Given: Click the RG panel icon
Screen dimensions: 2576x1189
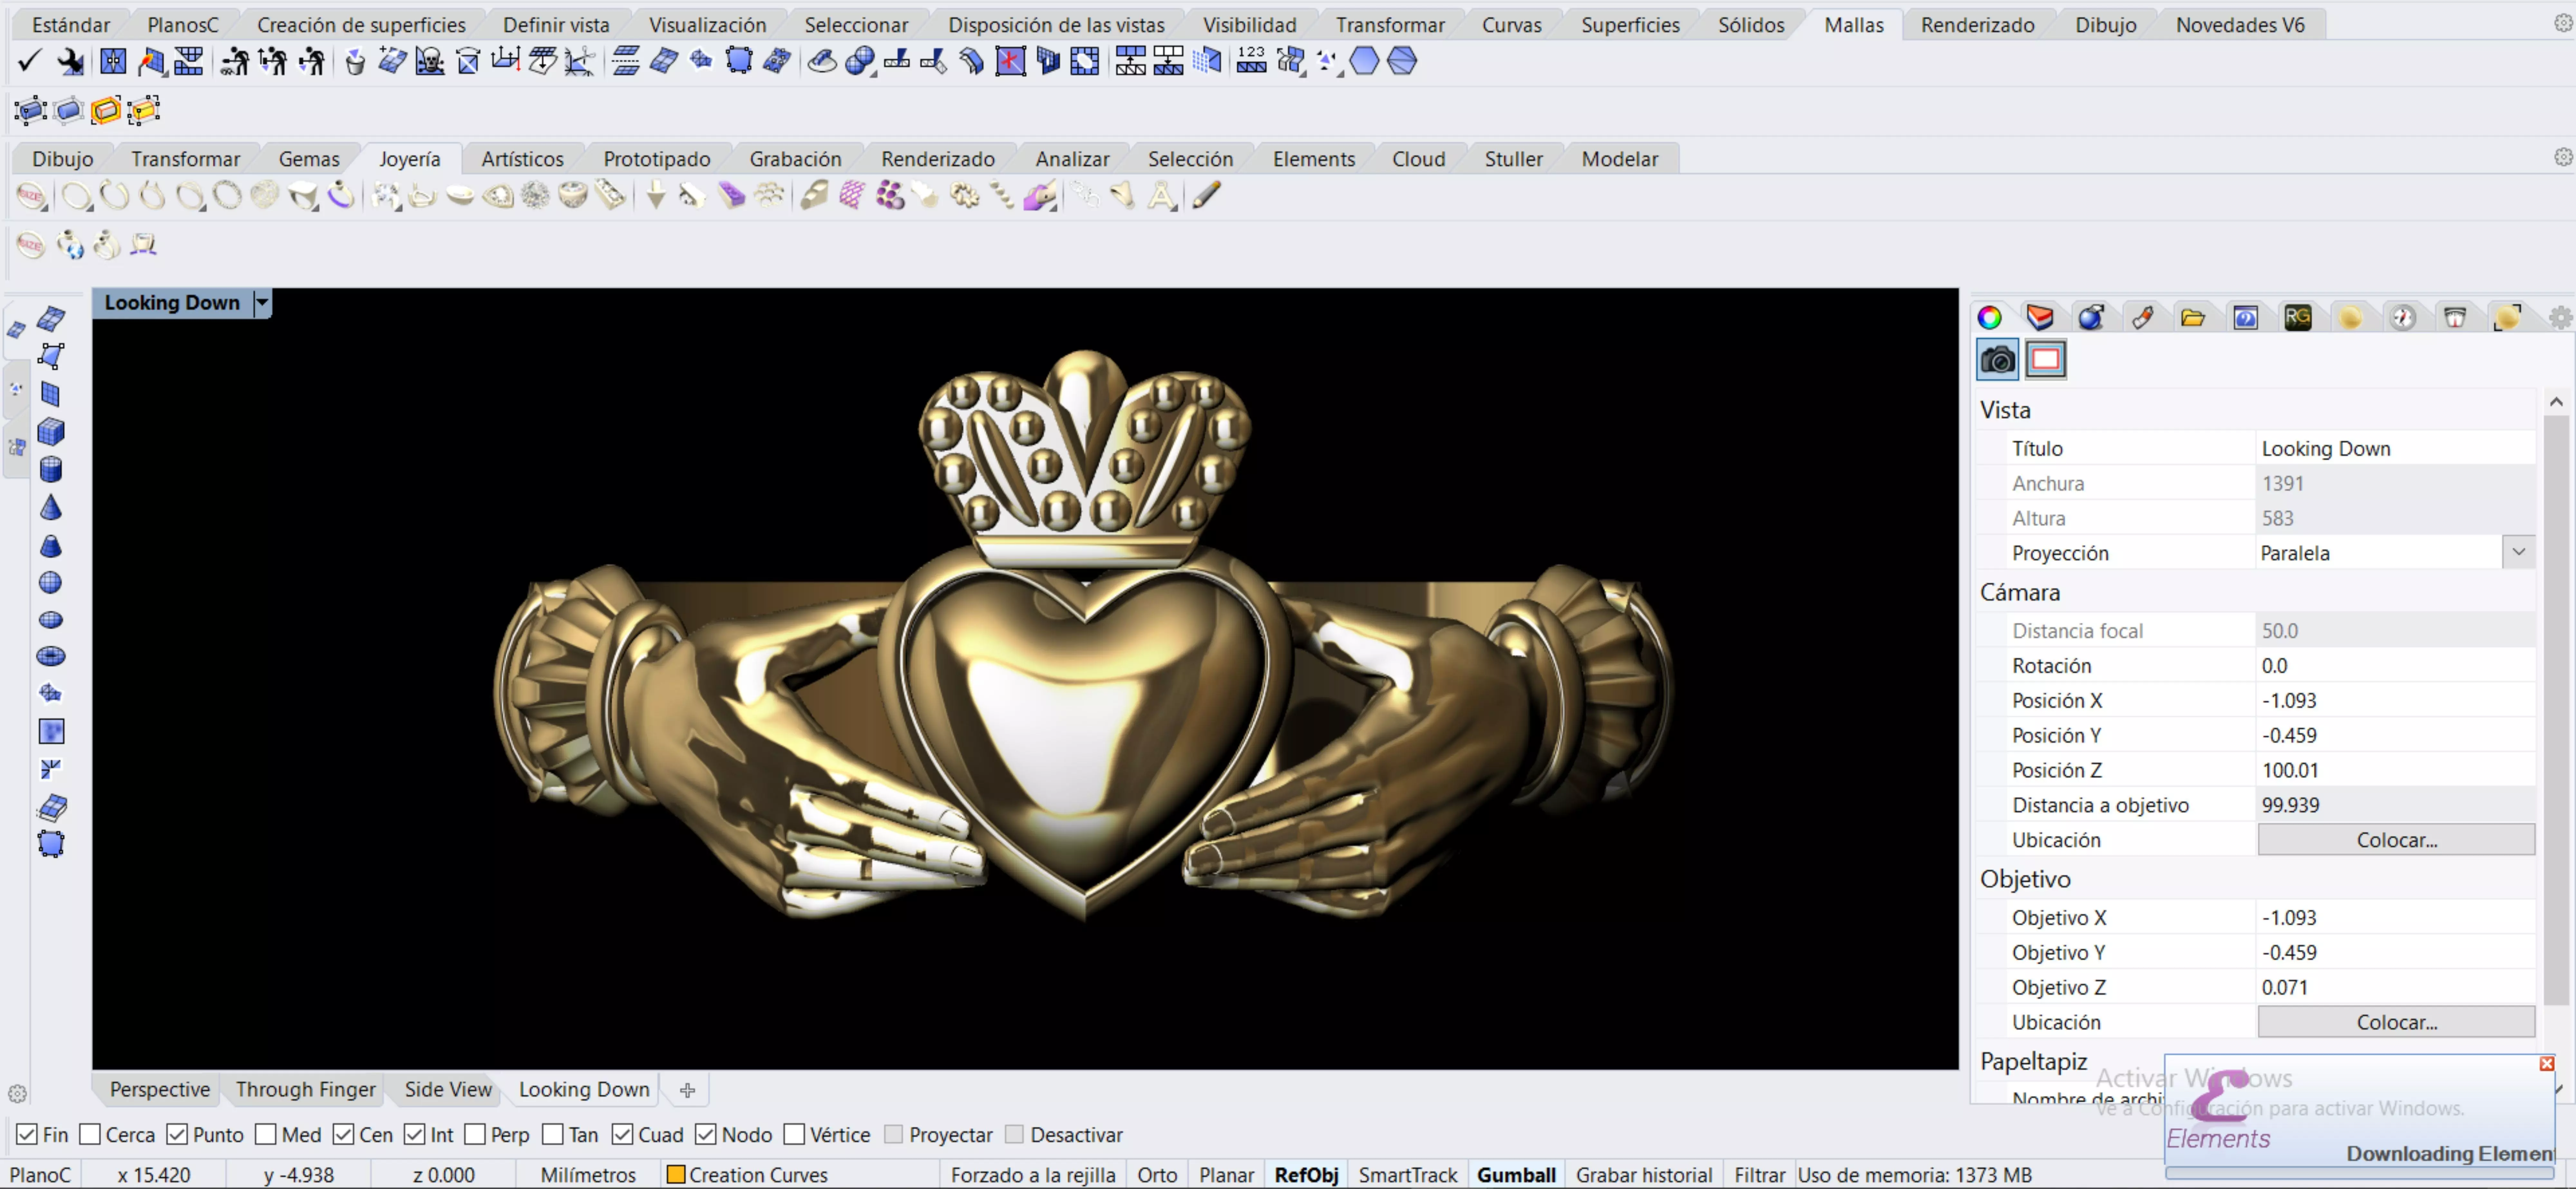Looking at the screenshot, I should click(2298, 318).
